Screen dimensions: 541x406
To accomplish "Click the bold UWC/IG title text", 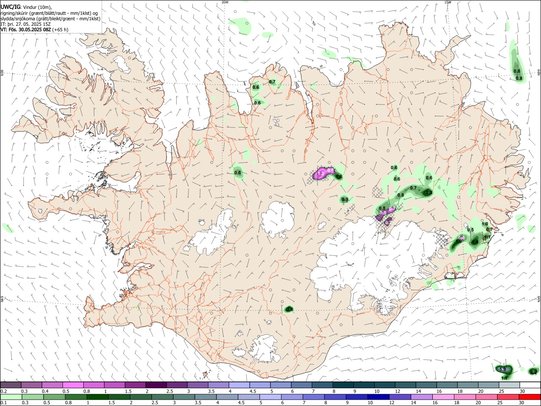I will click(10, 7).
